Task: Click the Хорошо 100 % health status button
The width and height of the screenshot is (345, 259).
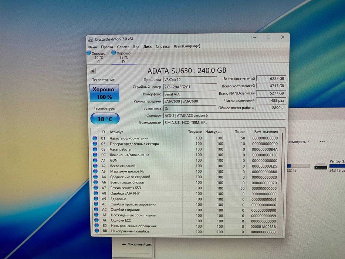Action: coord(104,93)
